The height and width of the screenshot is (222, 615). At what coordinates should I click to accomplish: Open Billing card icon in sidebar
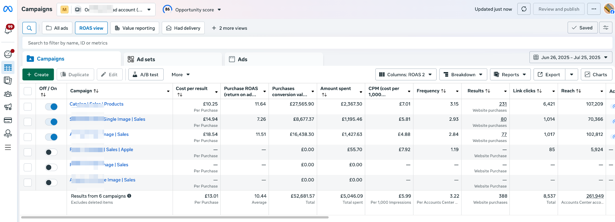point(8,120)
